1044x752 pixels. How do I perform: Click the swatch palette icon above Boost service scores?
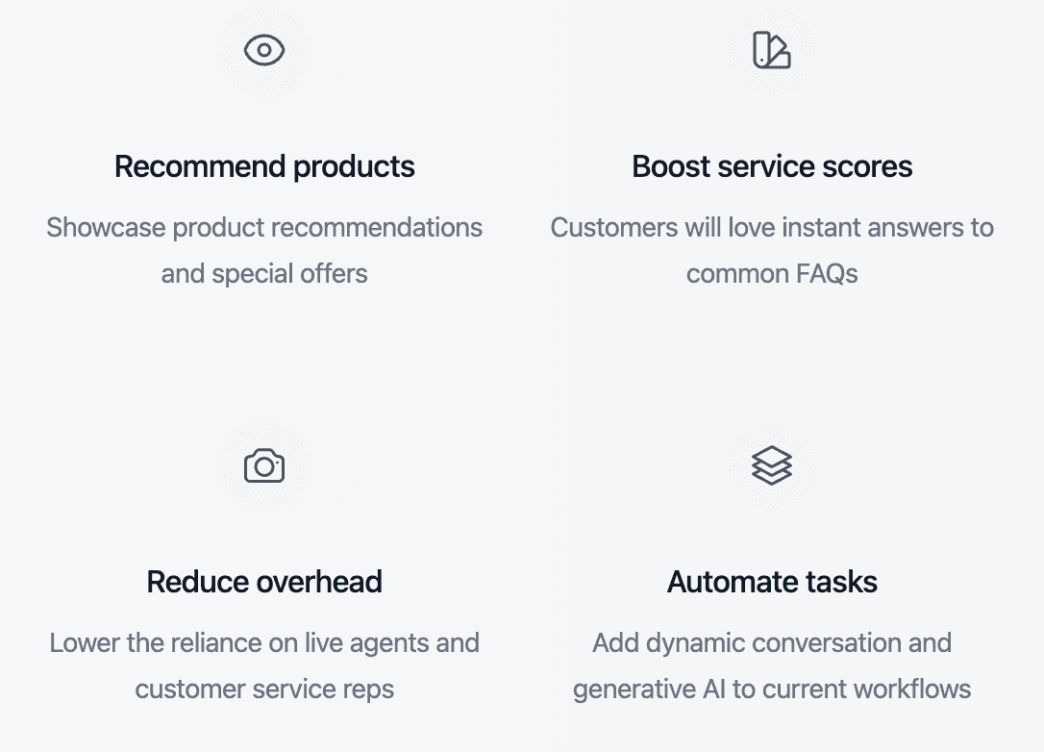[772, 50]
